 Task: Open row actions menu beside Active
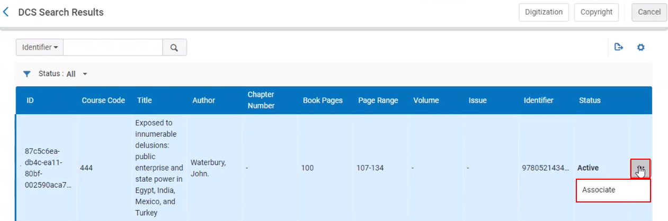[640, 169]
